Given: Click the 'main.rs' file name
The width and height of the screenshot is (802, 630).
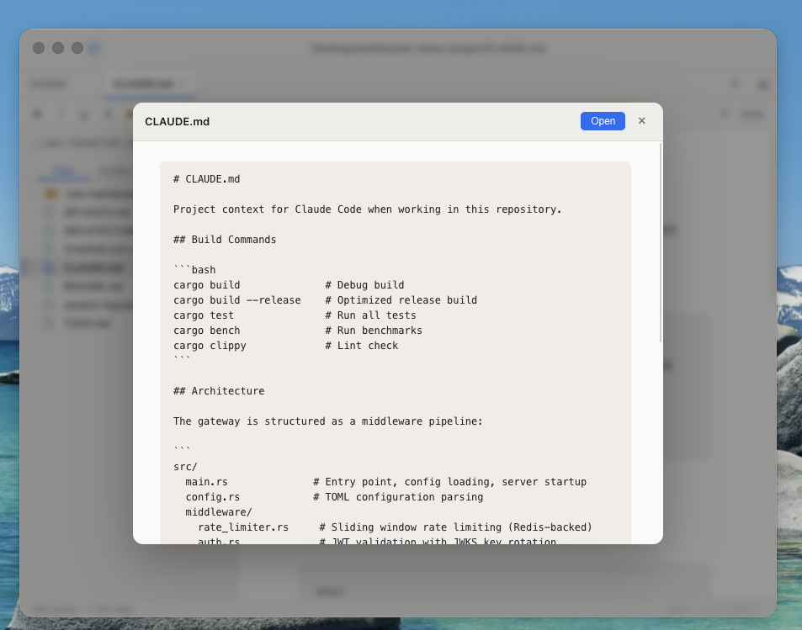Looking at the screenshot, I should pyautogui.click(x=207, y=482).
